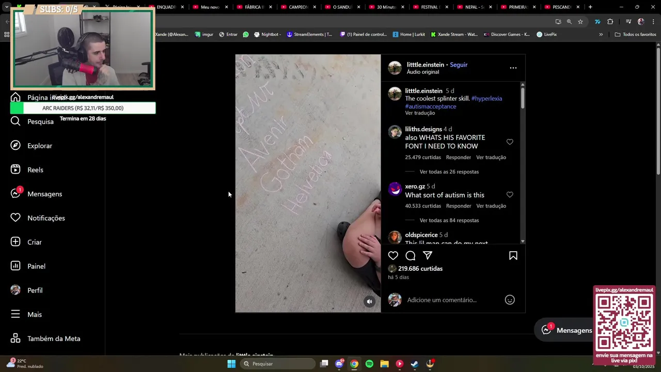This screenshot has width=661, height=372.
Task: Like liliths.designs comment heart
Action: (510, 142)
